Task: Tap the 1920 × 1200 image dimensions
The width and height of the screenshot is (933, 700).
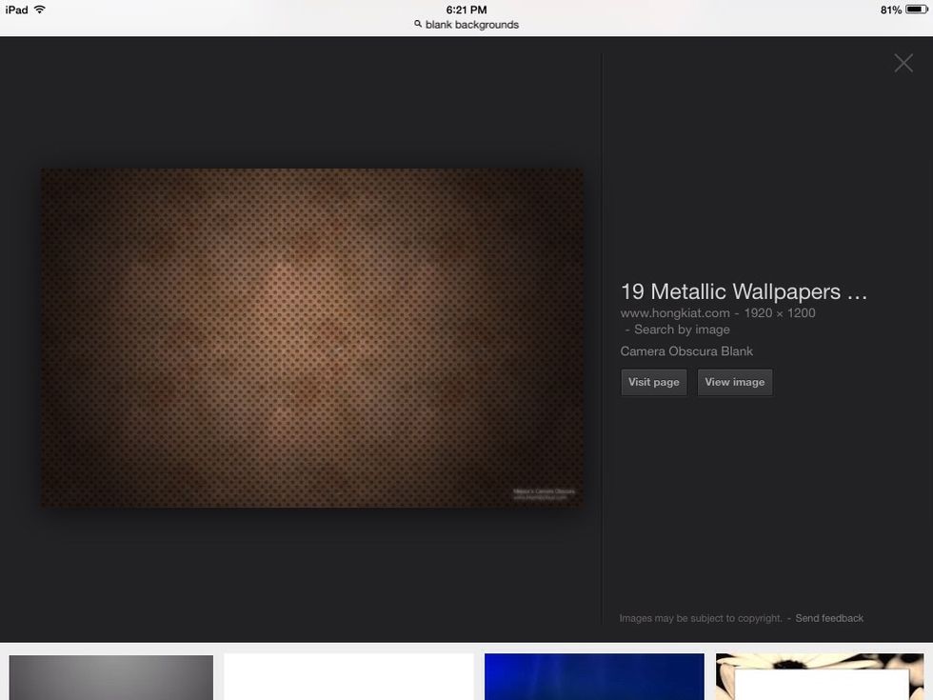Action: 780,312
